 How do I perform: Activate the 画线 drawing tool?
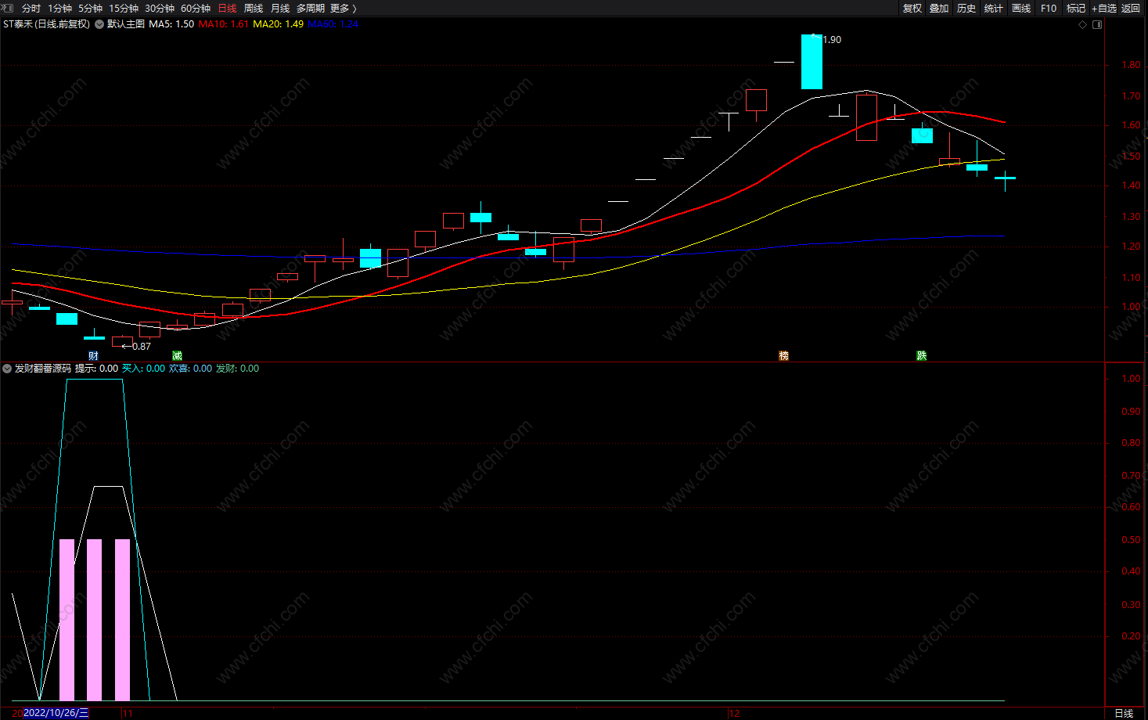click(x=1021, y=9)
